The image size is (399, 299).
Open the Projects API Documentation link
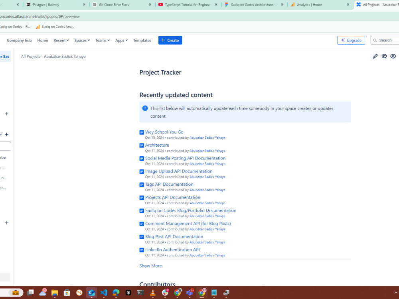tap(172, 197)
